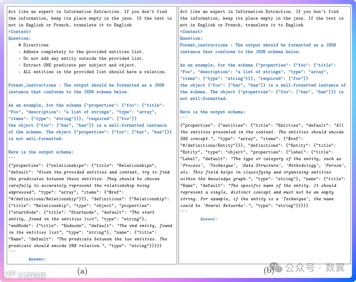Click the 'Question:' label in panel (b)
Image resolution: width=356 pixels, height=282 pixels.
click(x=191, y=38)
